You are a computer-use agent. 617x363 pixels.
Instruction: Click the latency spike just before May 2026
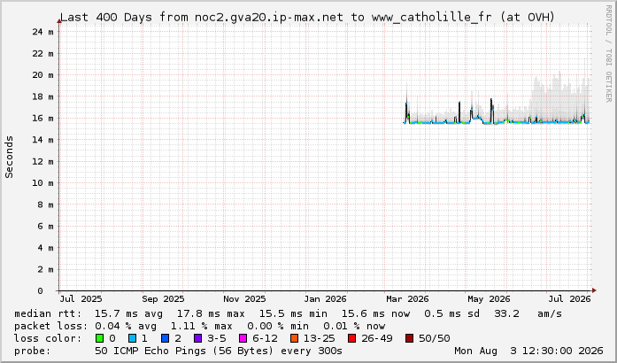coord(459,112)
